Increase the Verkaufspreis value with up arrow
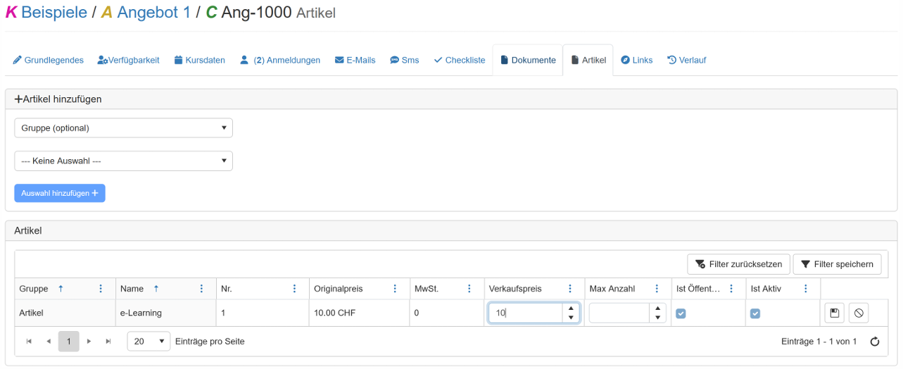 pos(571,308)
